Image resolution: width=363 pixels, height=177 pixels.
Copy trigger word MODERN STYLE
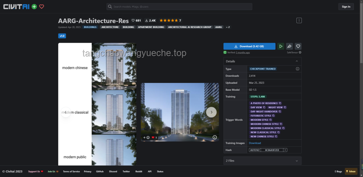coord(271,120)
